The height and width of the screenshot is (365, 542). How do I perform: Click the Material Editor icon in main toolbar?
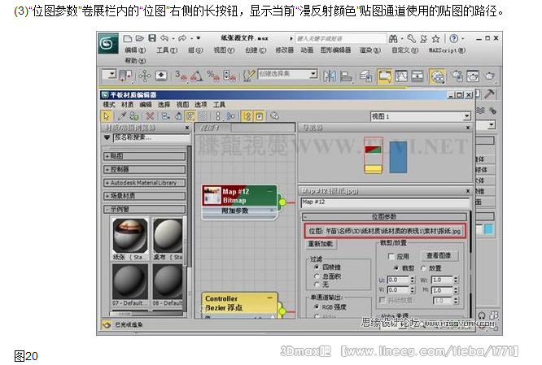(x=437, y=76)
